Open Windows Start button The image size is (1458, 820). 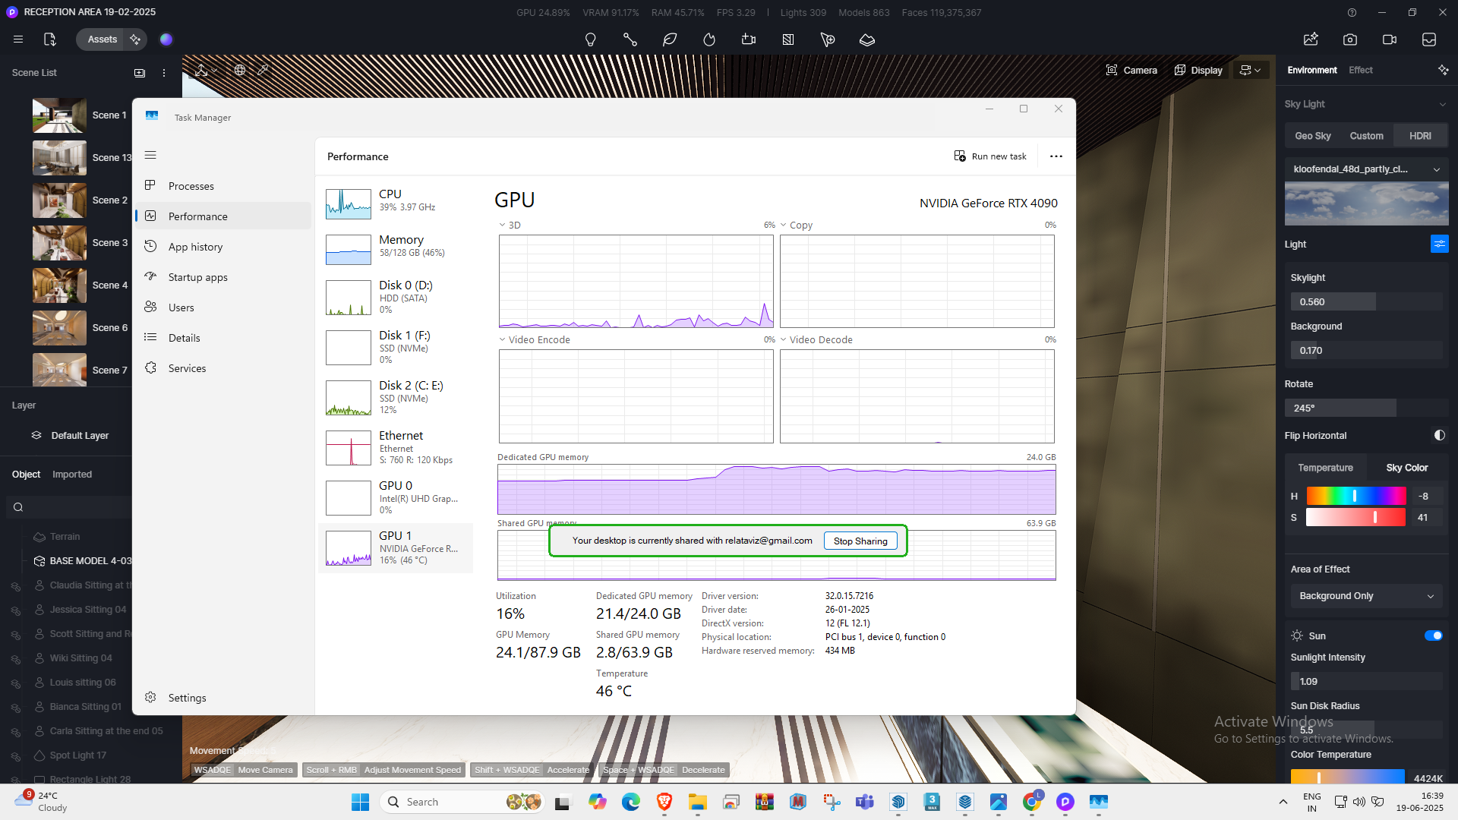pos(360,802)
